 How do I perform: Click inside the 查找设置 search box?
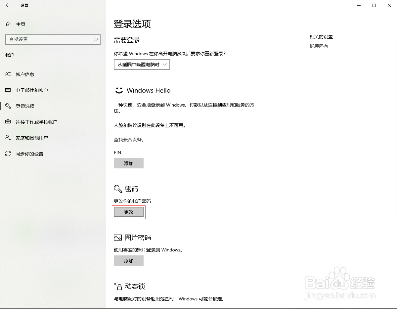[50, 40]
